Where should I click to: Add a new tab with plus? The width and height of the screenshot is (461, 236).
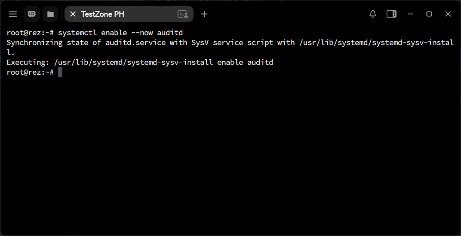point(204,14)
